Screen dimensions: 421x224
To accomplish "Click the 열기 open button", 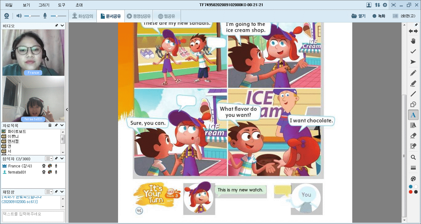I will (358, 16).
